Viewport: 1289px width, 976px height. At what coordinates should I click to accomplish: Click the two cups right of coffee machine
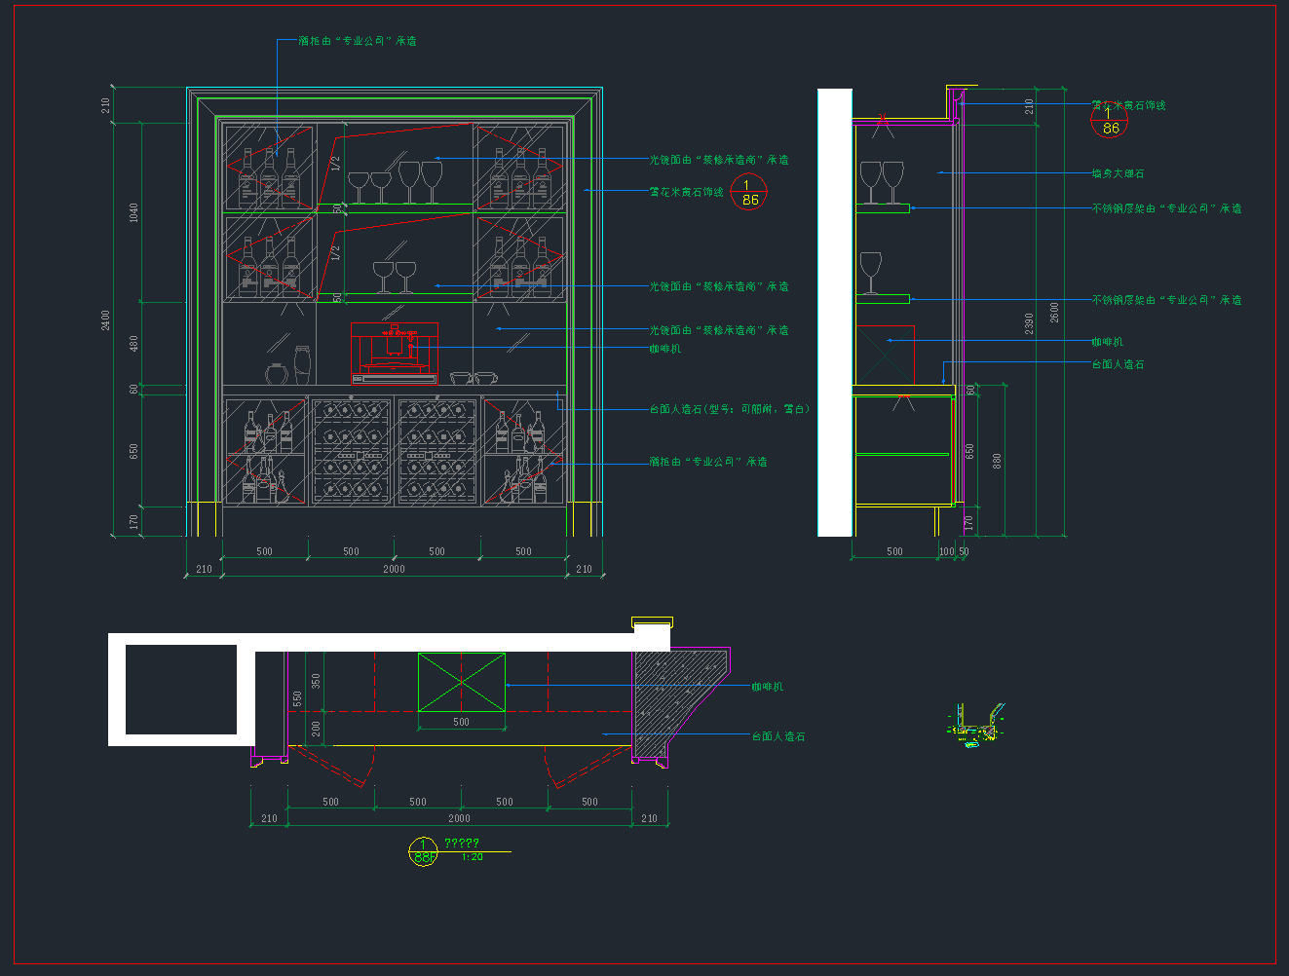473,377
